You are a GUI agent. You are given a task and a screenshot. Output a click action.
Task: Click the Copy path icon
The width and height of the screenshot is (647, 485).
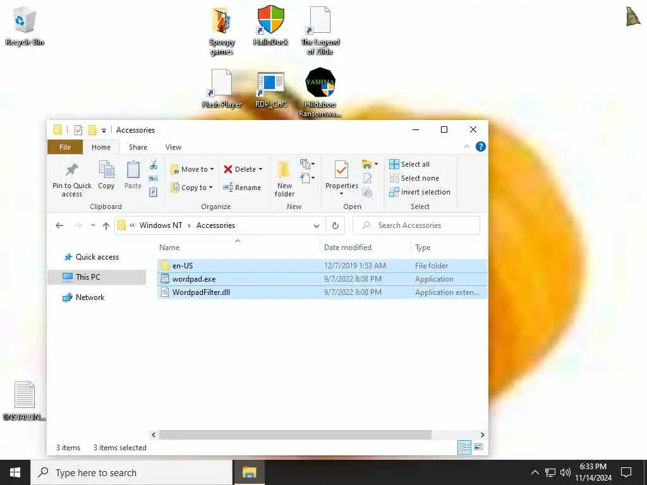point(154,179)
